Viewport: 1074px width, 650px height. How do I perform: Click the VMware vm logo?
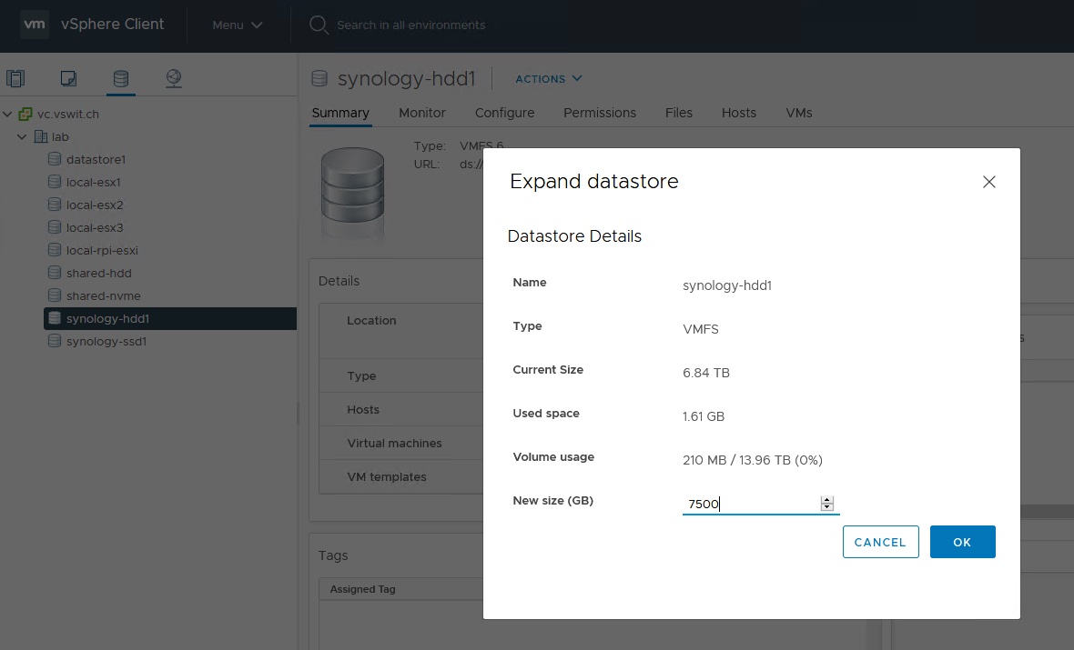[35, 25]
